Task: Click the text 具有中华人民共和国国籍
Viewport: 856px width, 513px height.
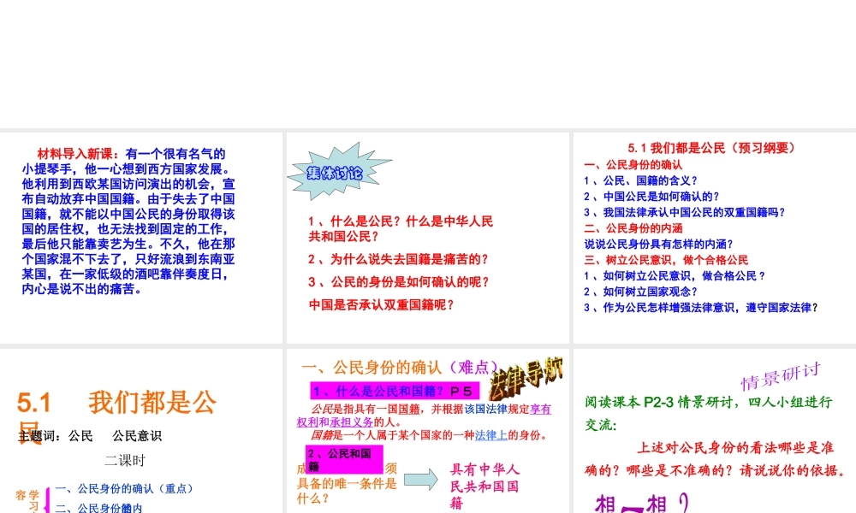Action: point(484,486)
